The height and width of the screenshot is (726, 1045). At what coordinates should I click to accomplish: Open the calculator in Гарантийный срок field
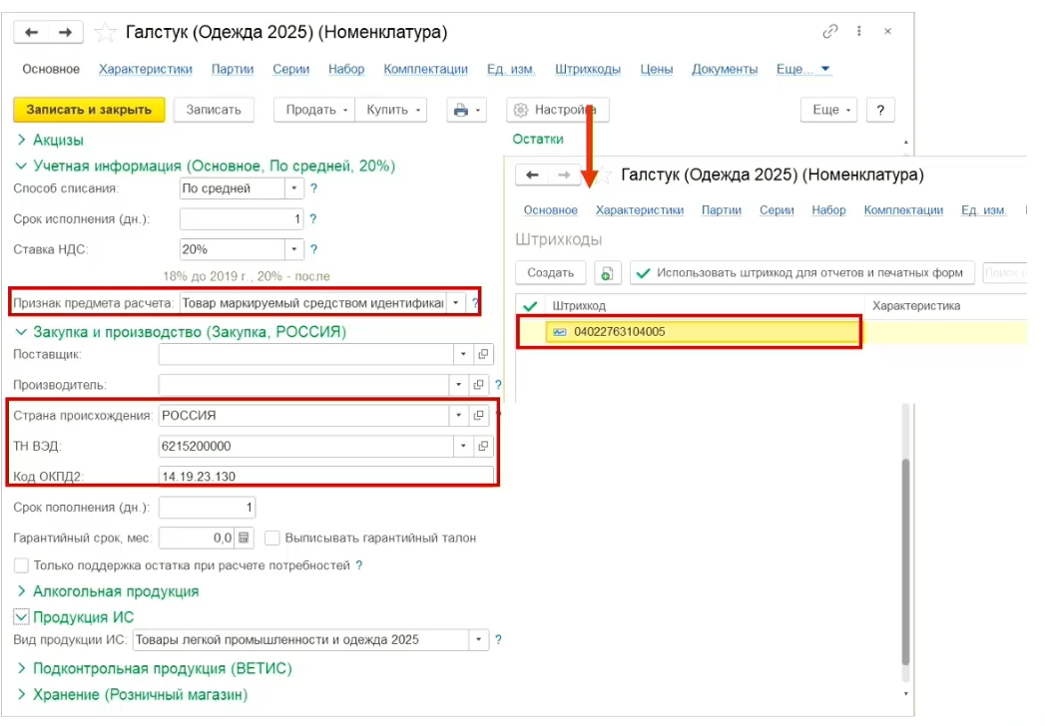[245, 538]
